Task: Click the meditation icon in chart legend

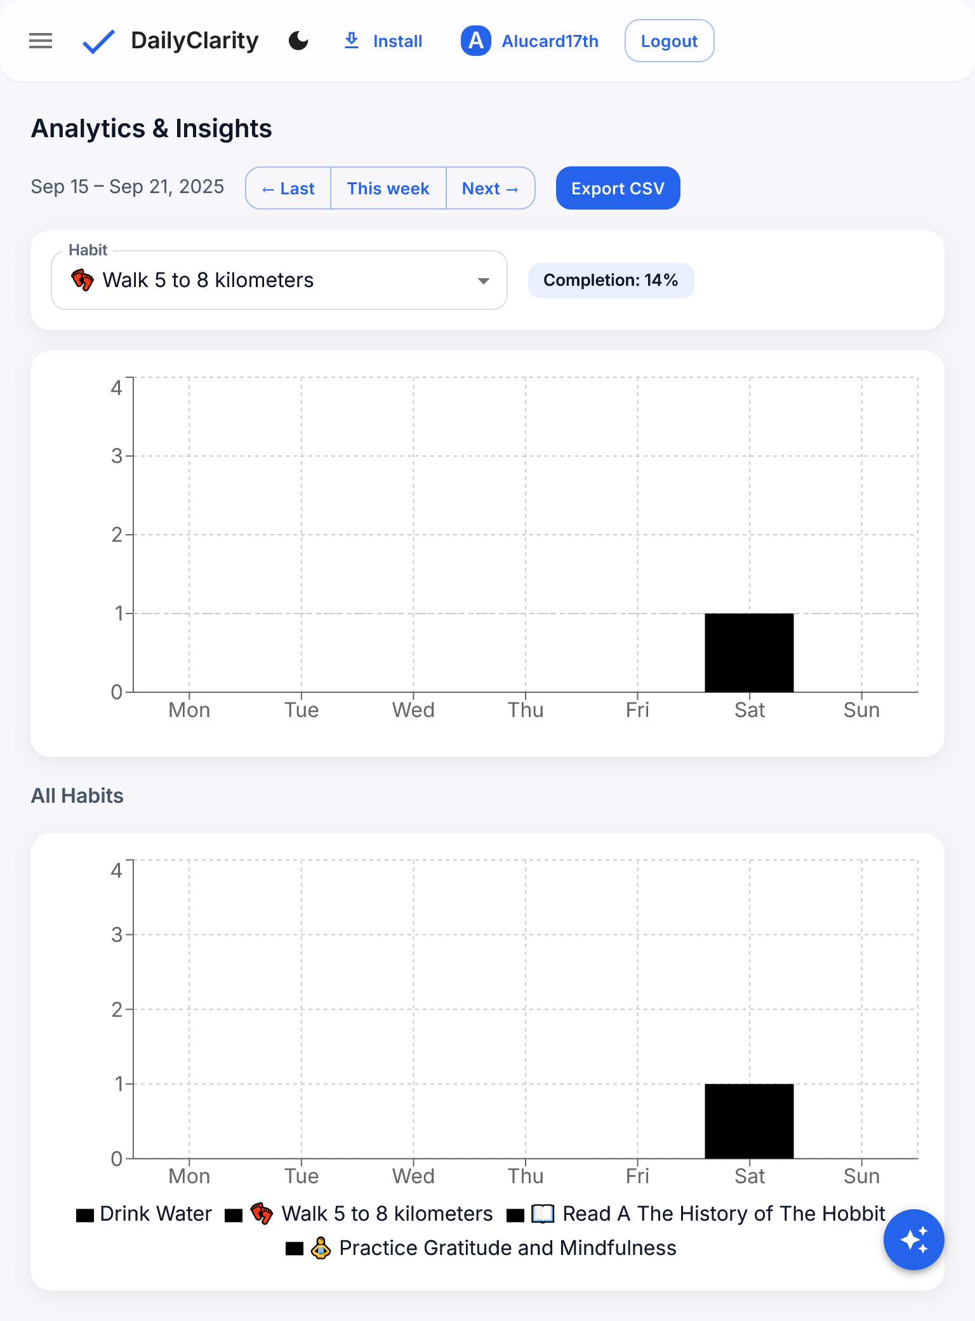Action: 321,1248
